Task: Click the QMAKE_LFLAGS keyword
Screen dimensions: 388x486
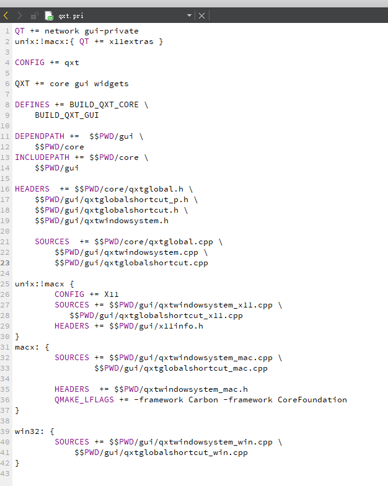Action: pos(84,400)
